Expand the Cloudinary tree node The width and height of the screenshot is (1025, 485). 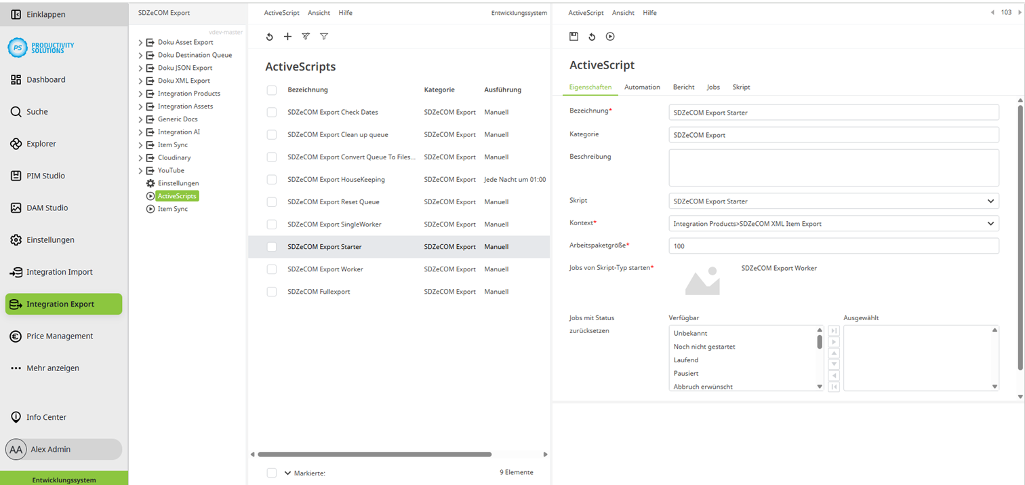click(140, 157)
